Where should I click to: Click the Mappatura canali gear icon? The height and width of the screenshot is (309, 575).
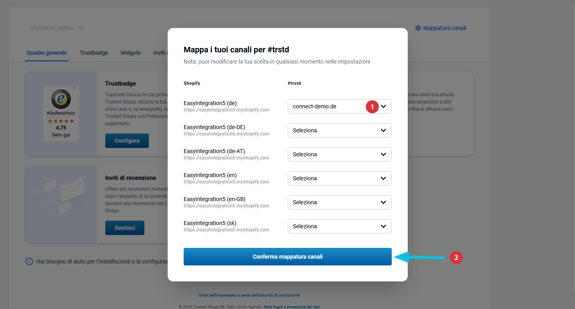(418, 28)
